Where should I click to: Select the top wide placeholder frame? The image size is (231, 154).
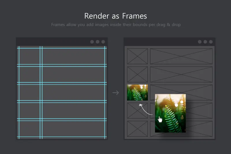[x=181, y=56]
